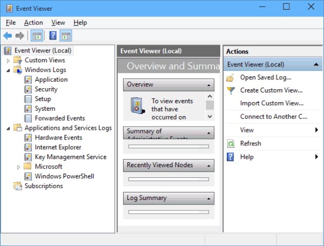Open the Action menu
324x246 pixels.
tap(33, 23)
